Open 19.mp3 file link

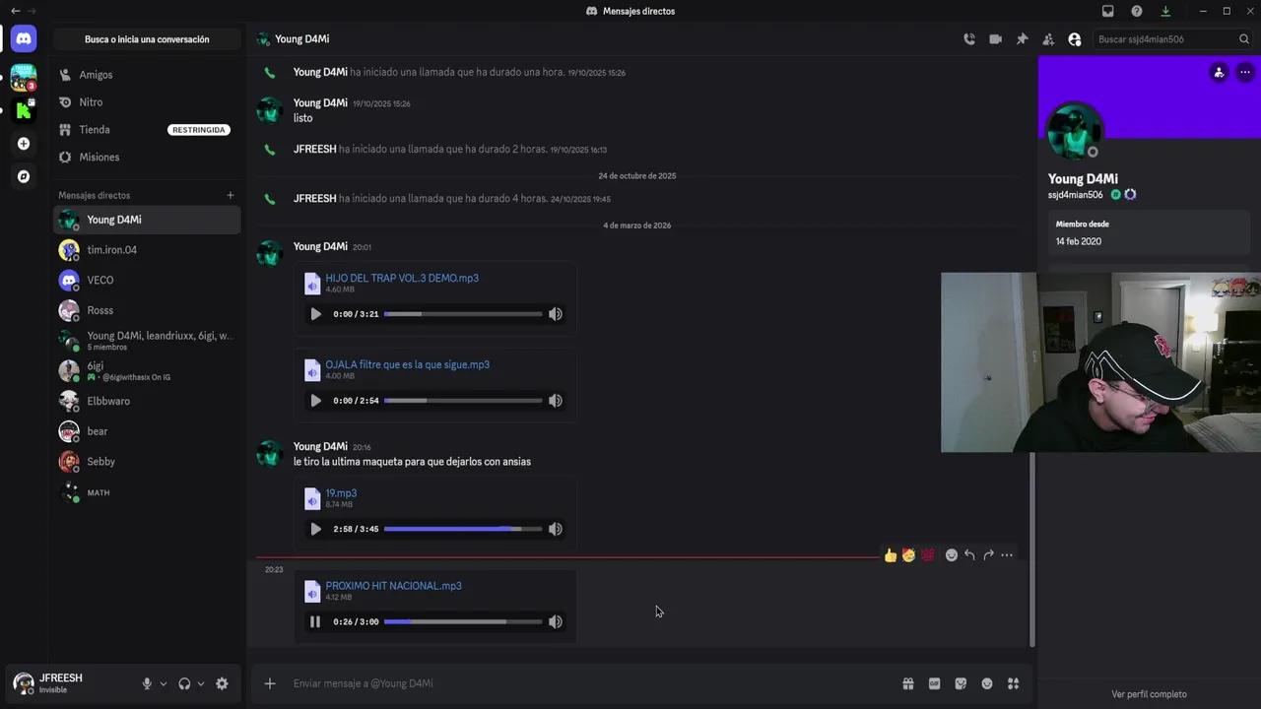click(341, 493)
